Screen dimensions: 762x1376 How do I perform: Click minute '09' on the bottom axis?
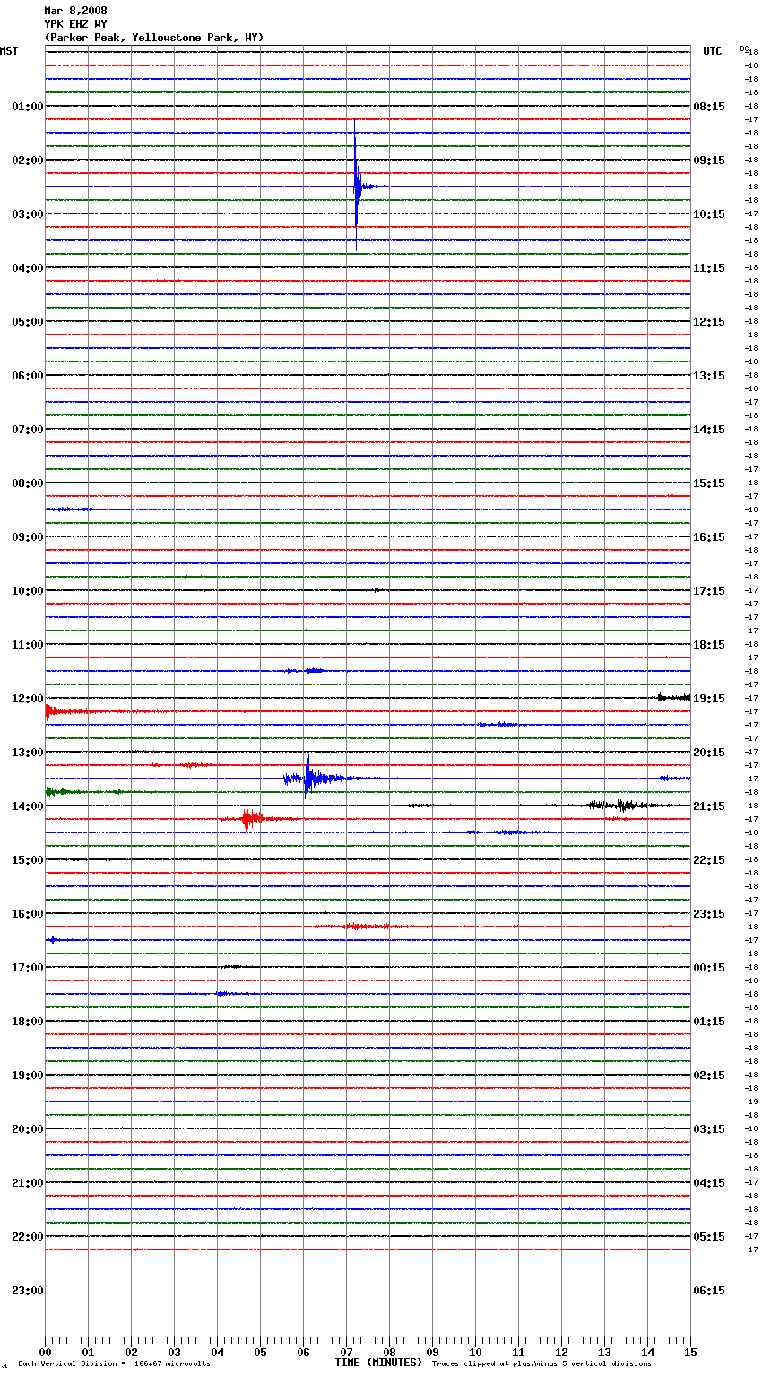[x=432, y=1352]
